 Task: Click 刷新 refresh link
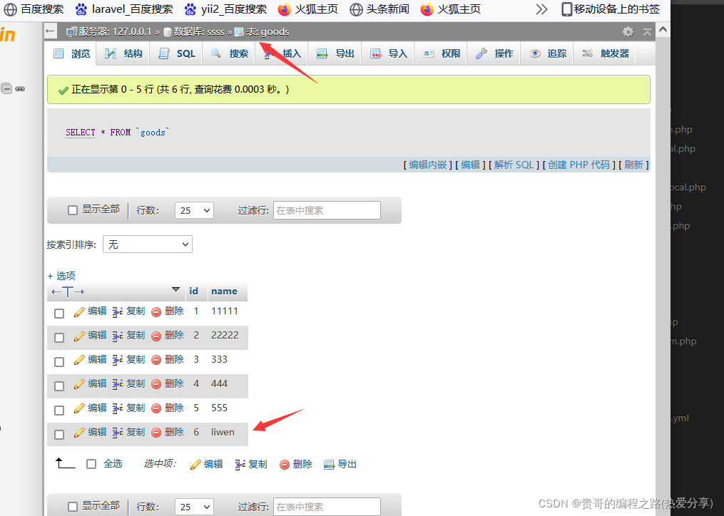[x=633, y=165]
